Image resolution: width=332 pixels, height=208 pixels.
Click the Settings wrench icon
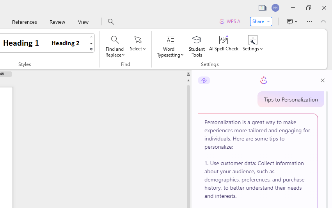click(252, 40)
